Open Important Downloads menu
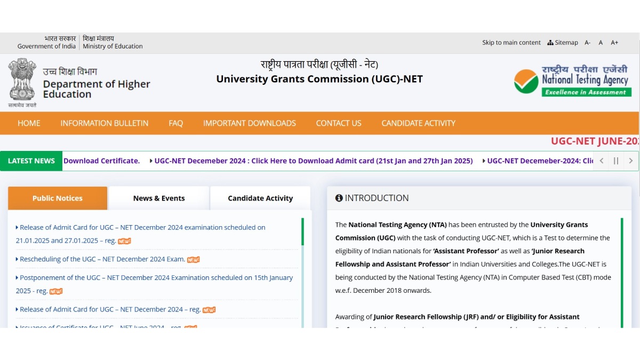 tap(249, 123)
